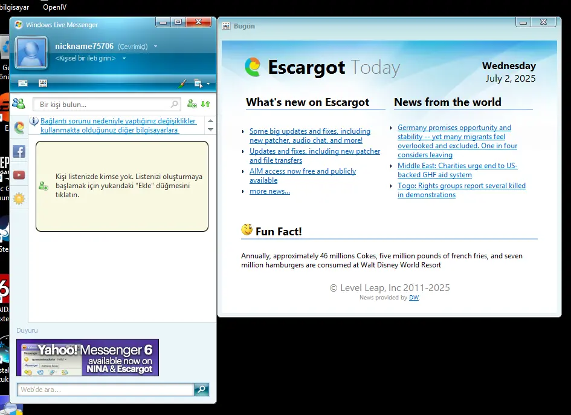Click 'What's new on Escargot' heading
The height and width of the screenshot is (415, 571).
coord(308,102)
